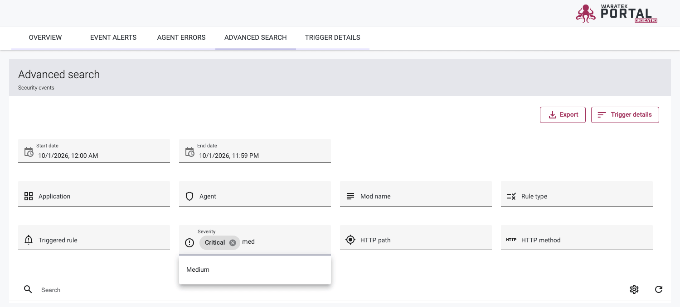Go to Trigger Details tab
This screenshot has height=307, width=680.
click(x=333, y=38)
